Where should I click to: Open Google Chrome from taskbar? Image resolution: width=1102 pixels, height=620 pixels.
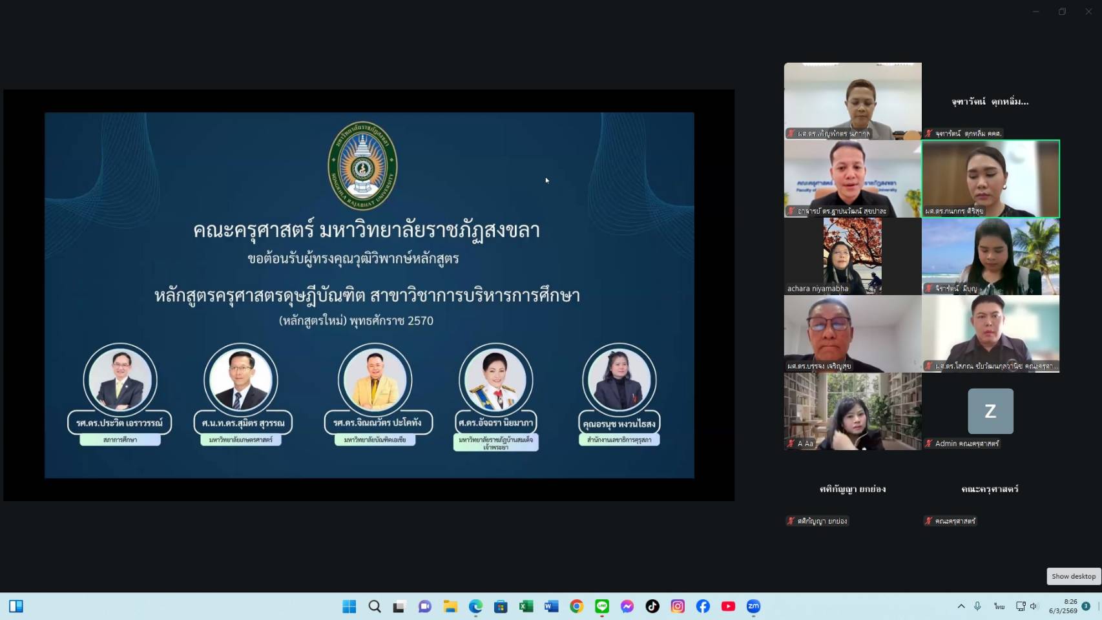(x=577, y=606)
